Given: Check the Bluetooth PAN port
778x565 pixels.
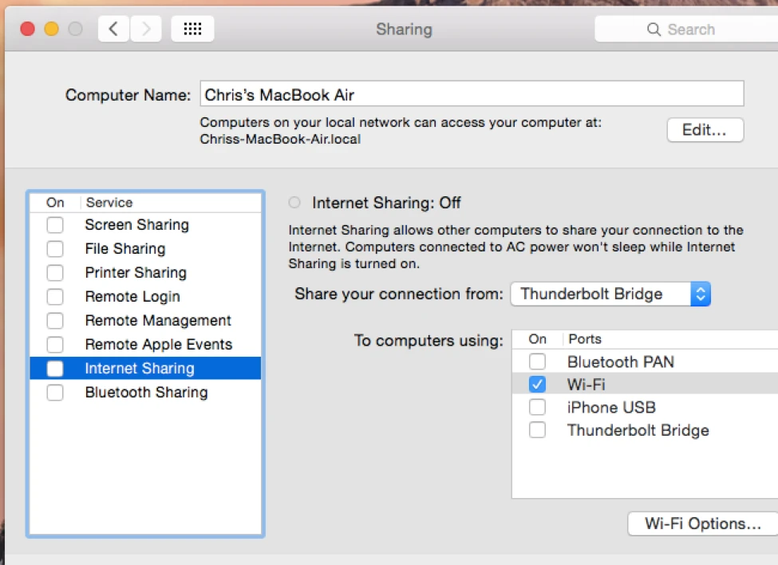Looking at the screenshot, I should [x=538, y=362].
